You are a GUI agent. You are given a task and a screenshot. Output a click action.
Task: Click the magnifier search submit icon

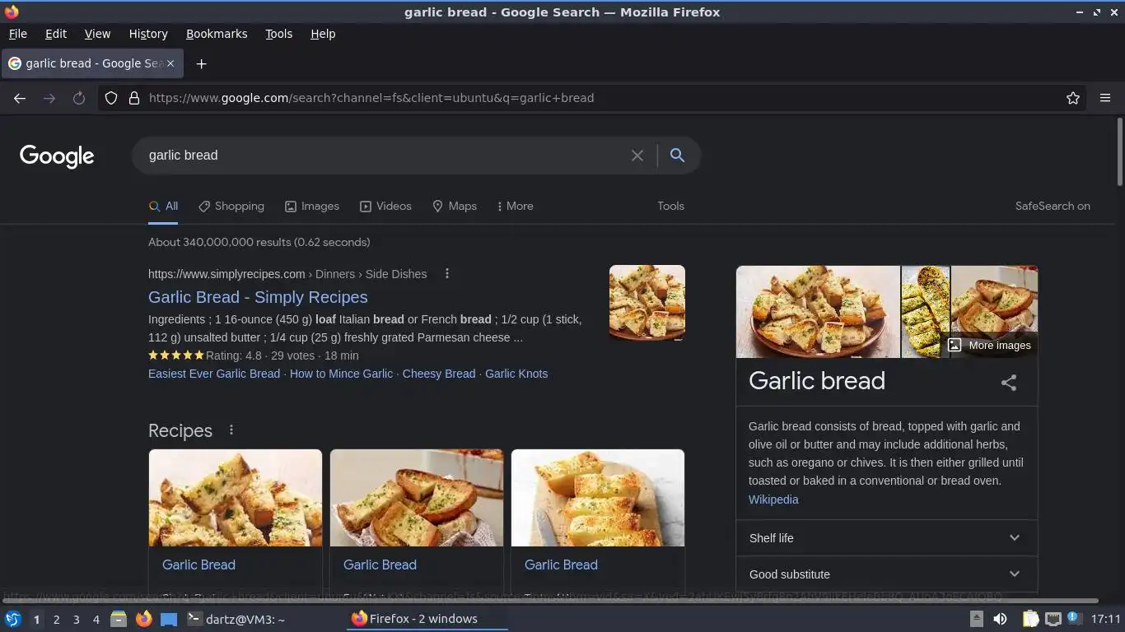[x=677, y=156]
